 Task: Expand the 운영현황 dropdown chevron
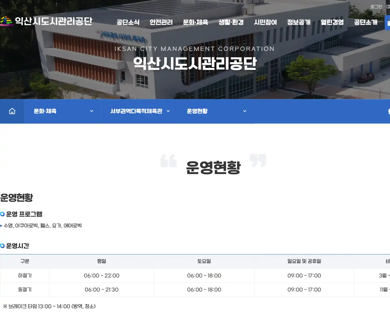(x=245, y=111)
